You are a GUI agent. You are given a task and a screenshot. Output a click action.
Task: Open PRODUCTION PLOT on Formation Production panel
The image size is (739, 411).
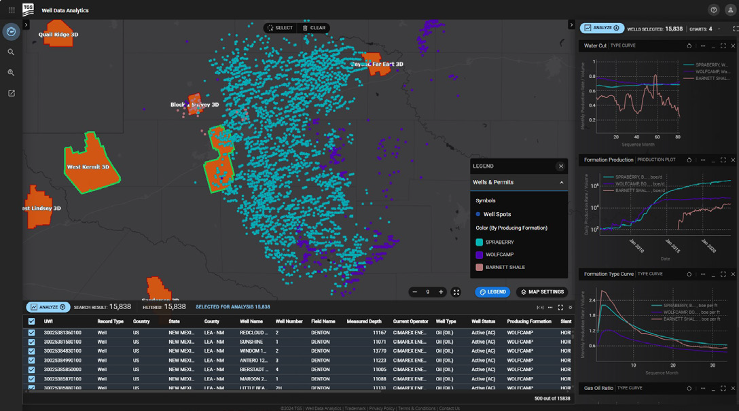(x=655, y=160)
